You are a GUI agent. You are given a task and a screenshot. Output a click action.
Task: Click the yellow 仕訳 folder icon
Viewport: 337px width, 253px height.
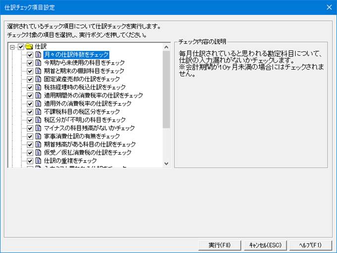tap(29, 46)
